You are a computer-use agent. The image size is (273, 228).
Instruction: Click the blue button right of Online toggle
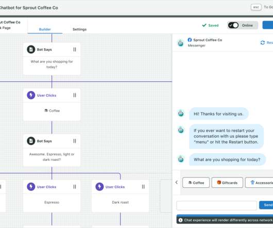click(x=268, y=25)
